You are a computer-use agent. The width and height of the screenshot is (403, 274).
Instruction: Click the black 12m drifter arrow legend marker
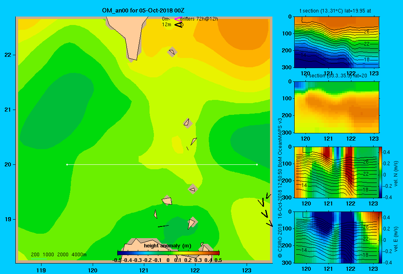pyautogui.click(x=179, y=25)
